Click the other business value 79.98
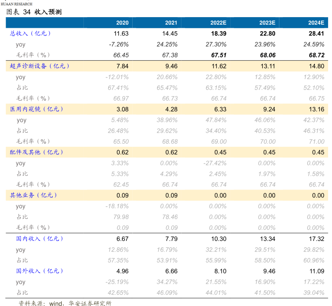The height and width of the screenshot is (306, 332). [x=121, y=217]
